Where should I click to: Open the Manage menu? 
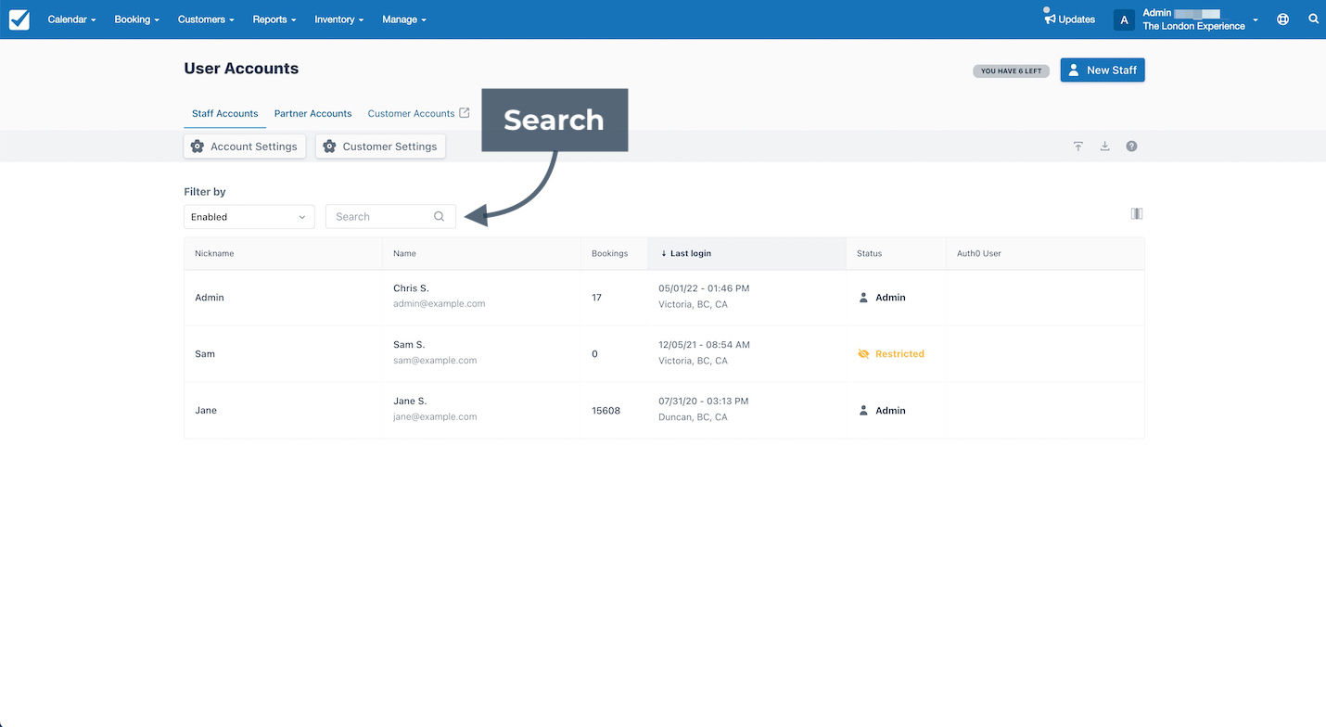[404, 19]
